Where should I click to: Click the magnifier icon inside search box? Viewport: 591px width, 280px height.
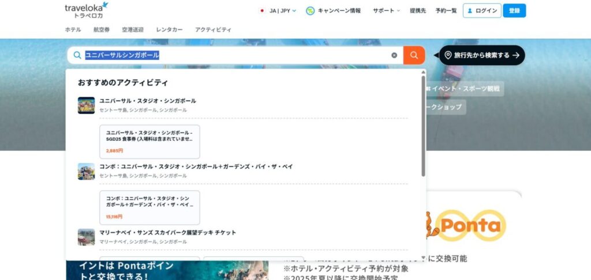tap(77, 55)
